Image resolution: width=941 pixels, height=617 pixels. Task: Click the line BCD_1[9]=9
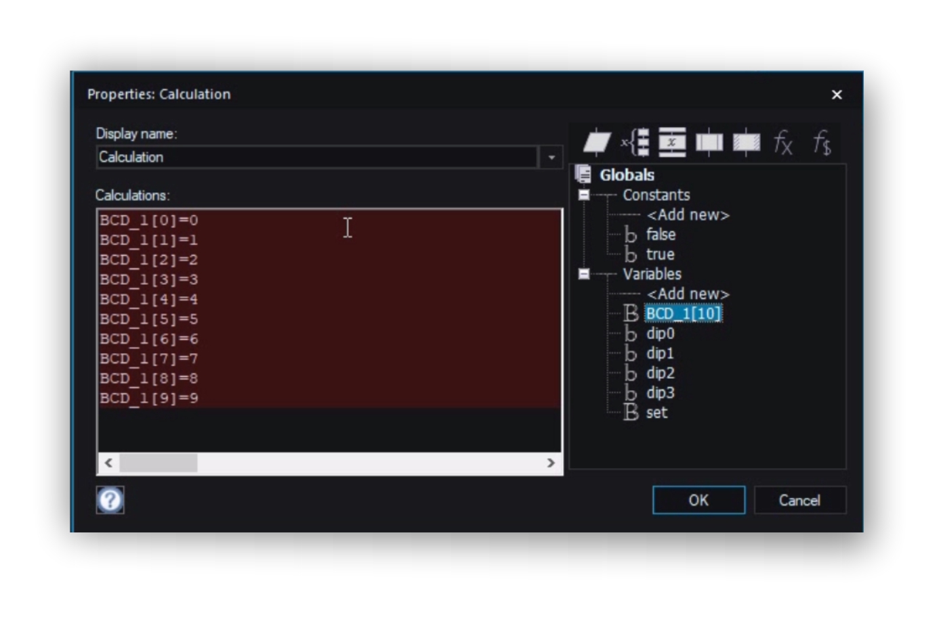click(149, 398)
